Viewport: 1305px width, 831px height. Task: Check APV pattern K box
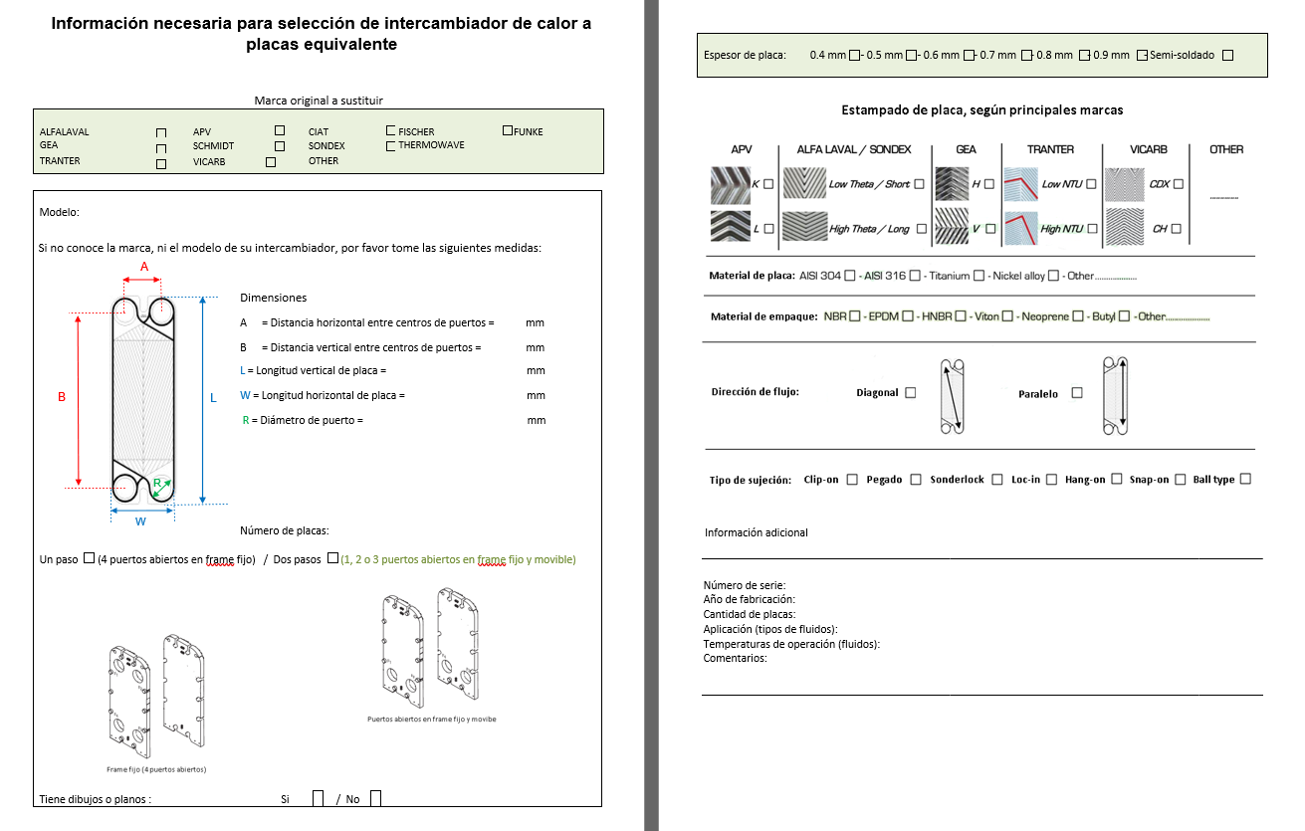click(767, 184)
